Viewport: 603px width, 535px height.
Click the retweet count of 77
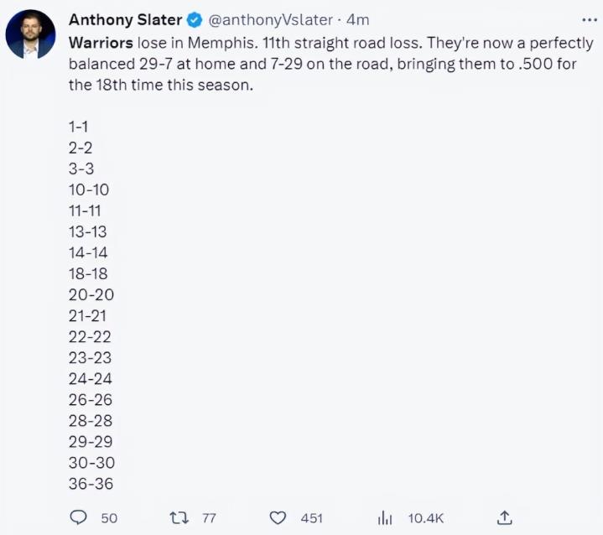click(209, 518)
